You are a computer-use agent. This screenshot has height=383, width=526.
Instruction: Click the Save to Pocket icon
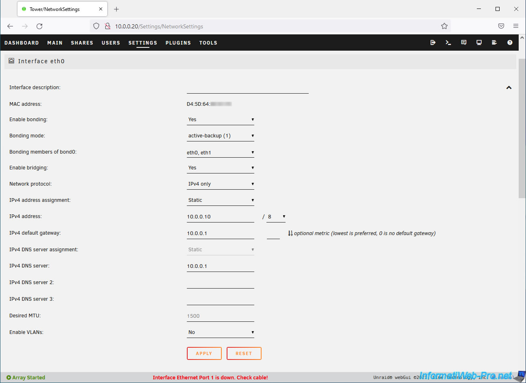tap(501, 26)
